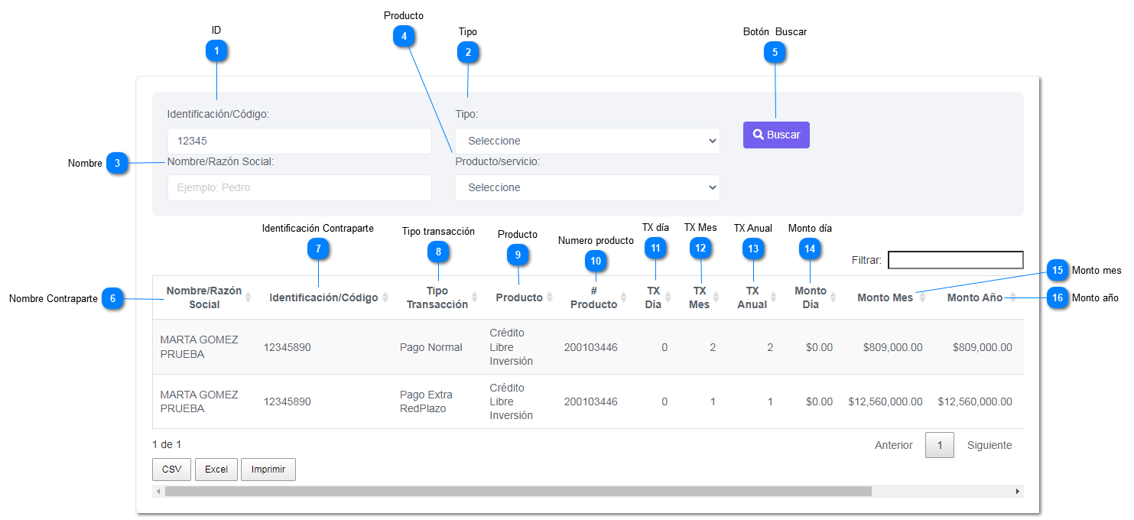Click MARTA GOMEZ PRUEBA in Pago Extra RedPlazo row
The width and height of the screenshot is (1134, 520).
click(x=199, y=401)
